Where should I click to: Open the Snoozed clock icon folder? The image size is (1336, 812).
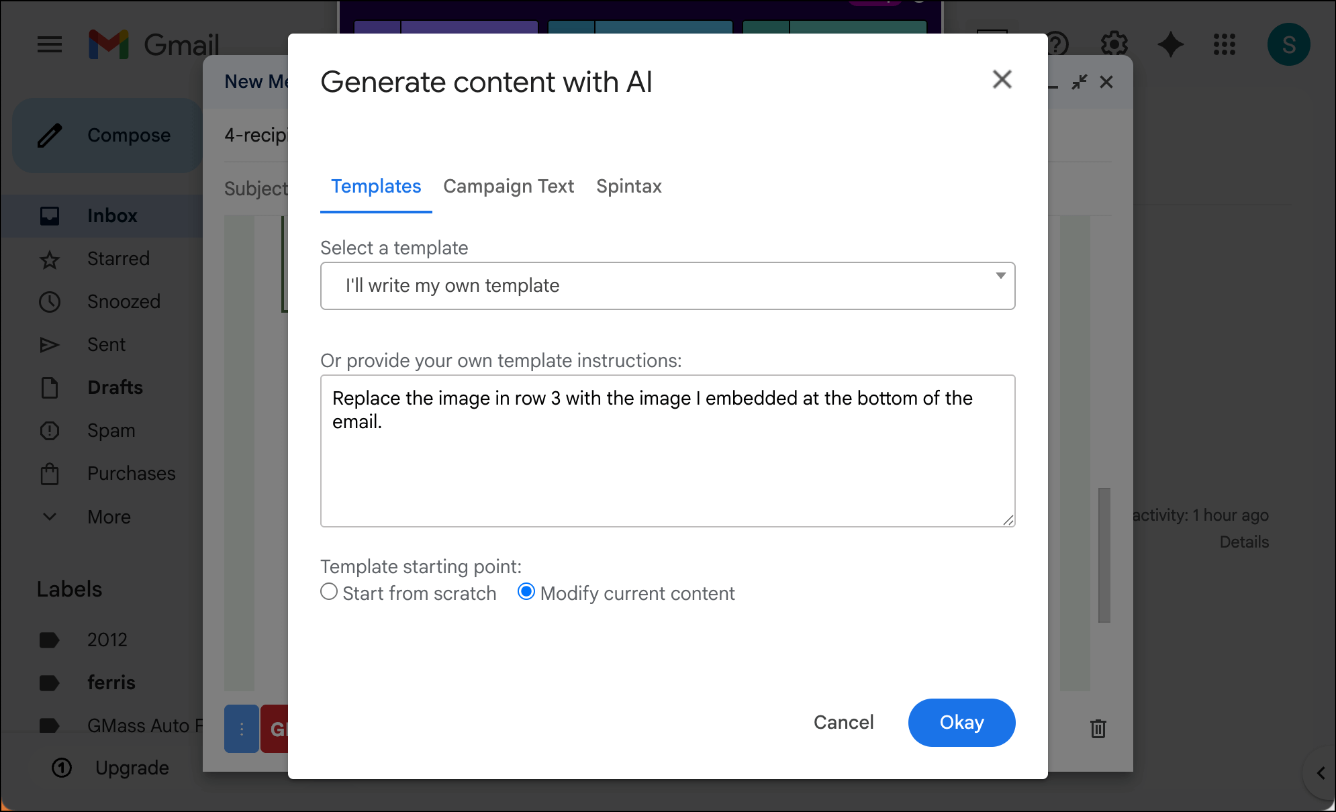(50, 302)
